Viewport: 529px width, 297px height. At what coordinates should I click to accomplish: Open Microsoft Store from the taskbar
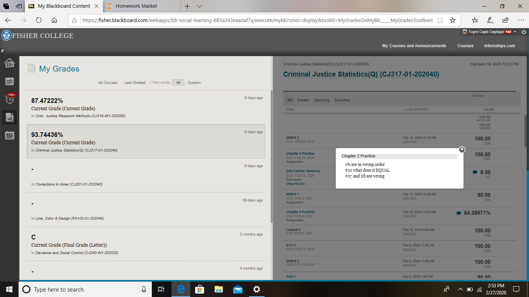point(199,289)
